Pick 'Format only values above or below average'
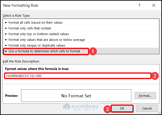The height and width of the screenshot is (115, 162). 47,40
